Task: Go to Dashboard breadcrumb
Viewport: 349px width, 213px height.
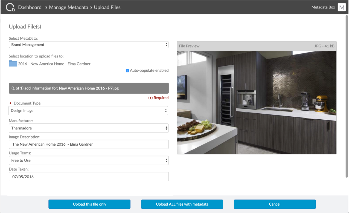Action: point(30,7)
